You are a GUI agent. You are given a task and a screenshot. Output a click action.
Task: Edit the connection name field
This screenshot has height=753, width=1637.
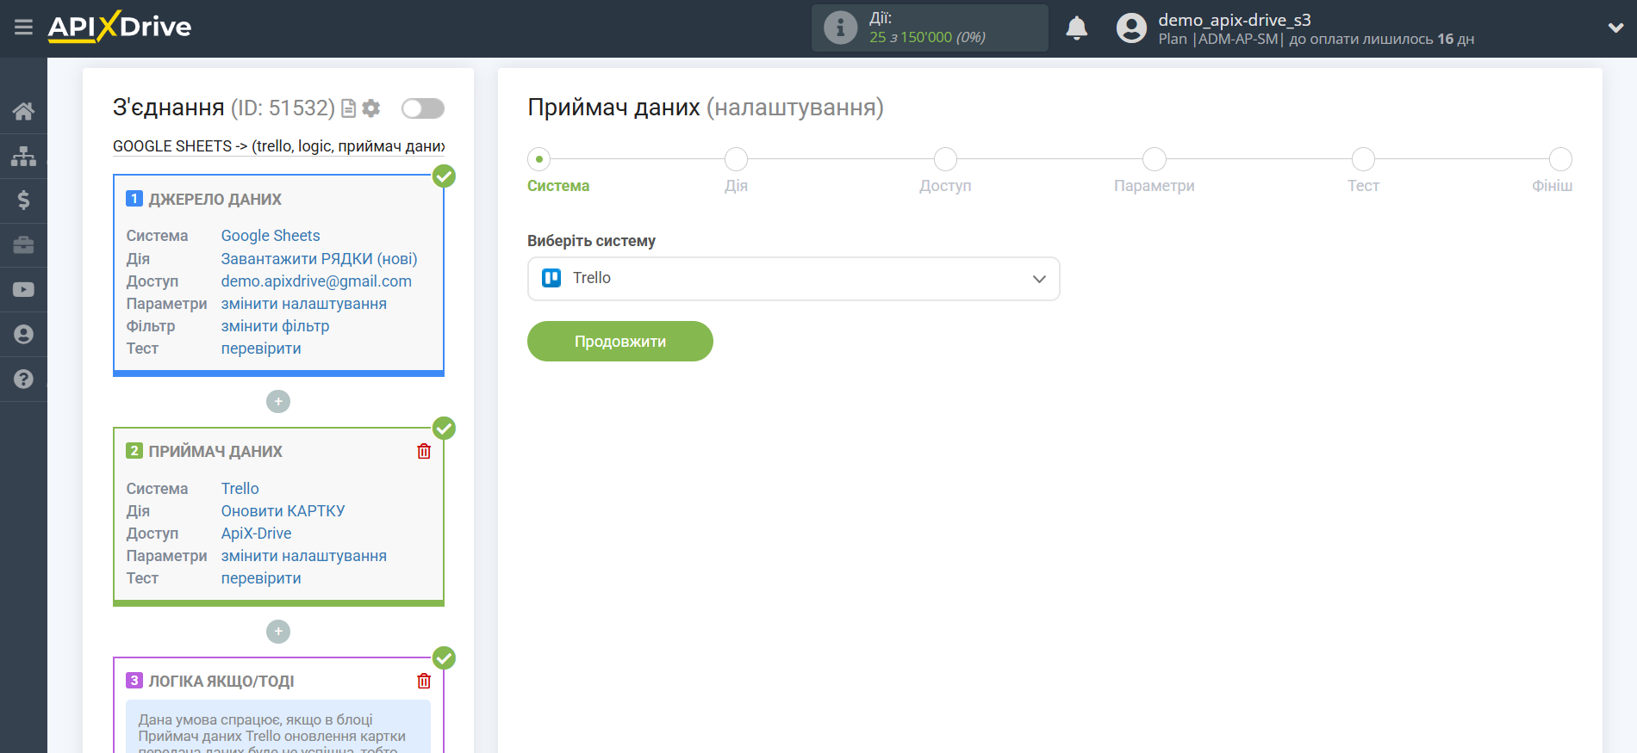tap(278, 146)
